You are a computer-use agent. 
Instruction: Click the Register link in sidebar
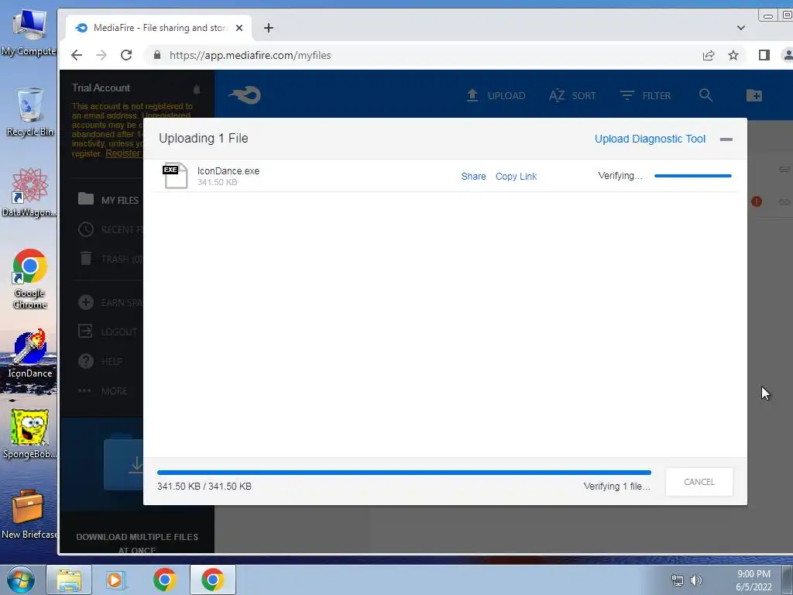pos(123,153)
